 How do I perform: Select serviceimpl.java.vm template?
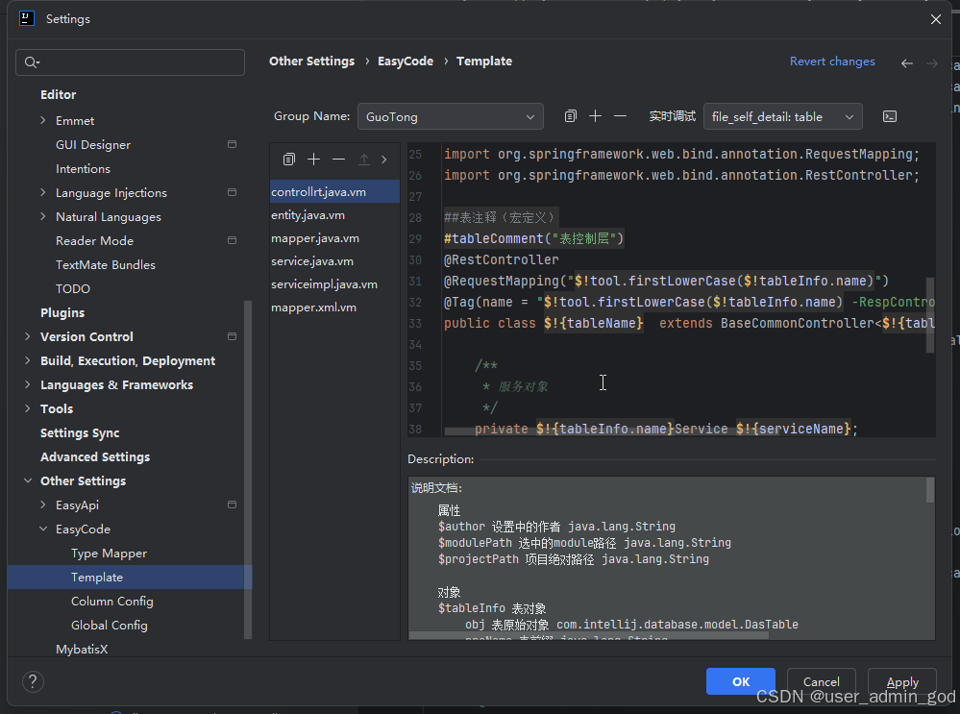[x=334, y=284]
